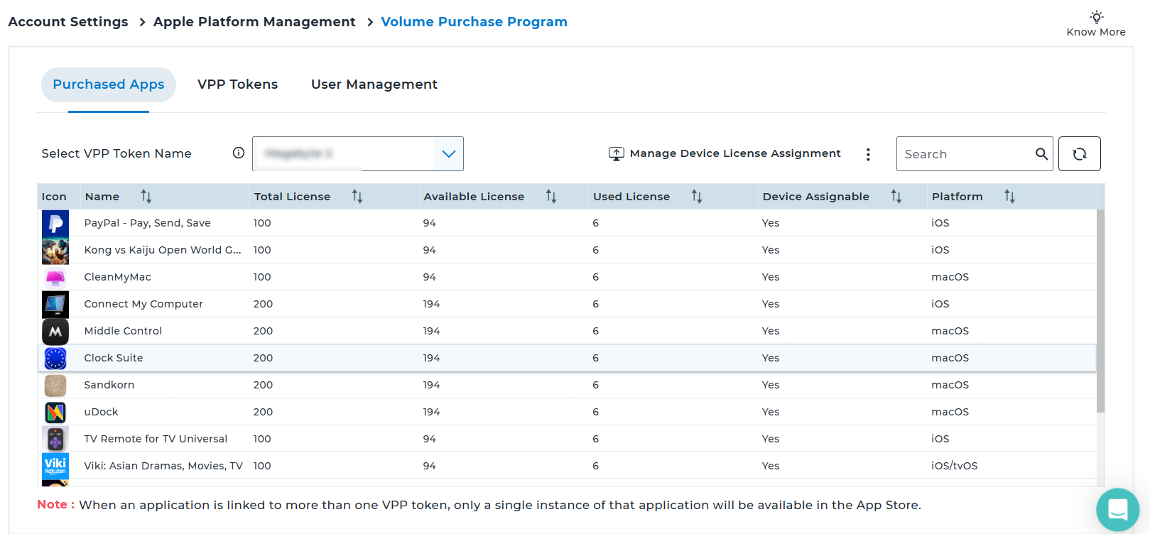The image size is (1150, 534).
Task: Open the Know More lightbulb icon
Action: coord(1097,17)
